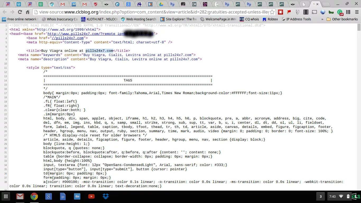
Task: Click the red flag extension icon
Action: [x=289, y=12]
